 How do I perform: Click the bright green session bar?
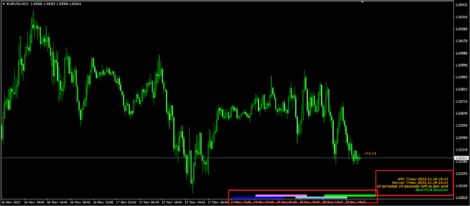point(350,195)
